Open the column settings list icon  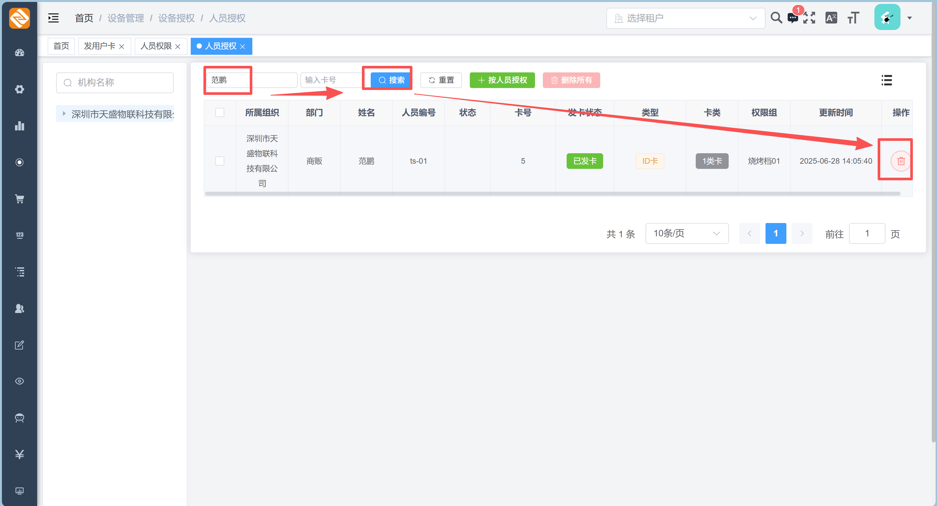[886, 80]
